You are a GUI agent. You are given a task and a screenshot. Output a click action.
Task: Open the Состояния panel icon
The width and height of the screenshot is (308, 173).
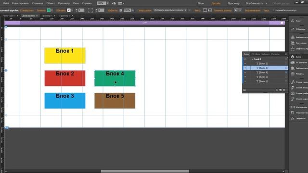tap(293, 43)
